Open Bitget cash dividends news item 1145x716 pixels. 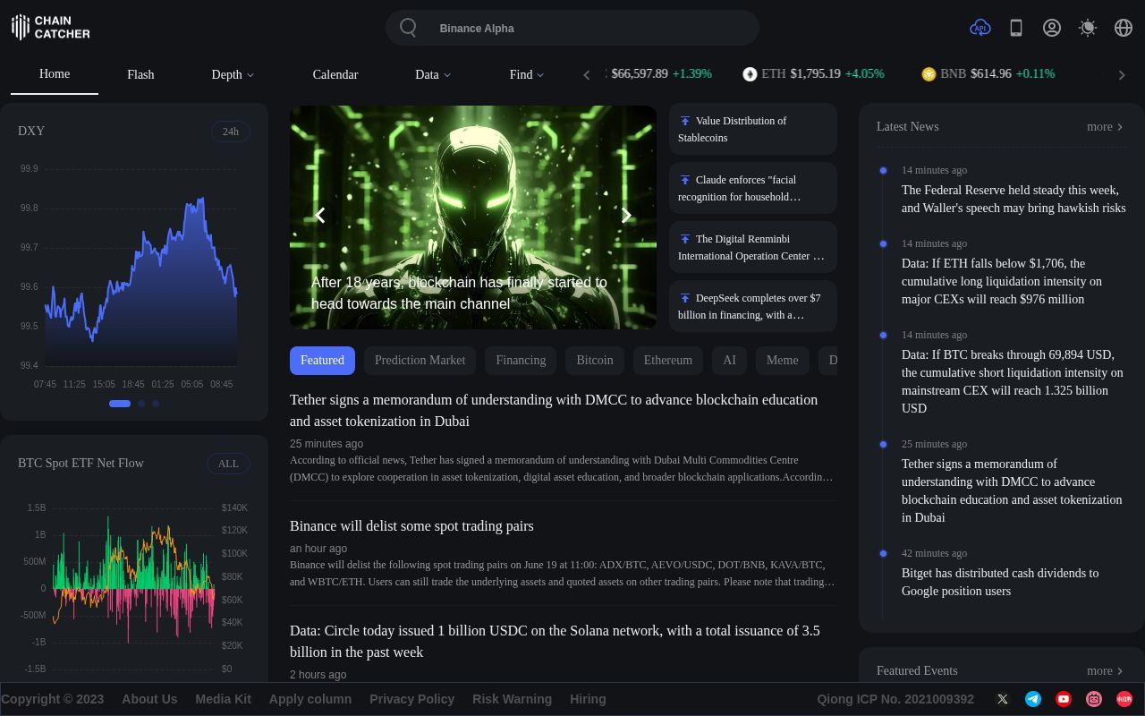click(x=1000, y=582)
